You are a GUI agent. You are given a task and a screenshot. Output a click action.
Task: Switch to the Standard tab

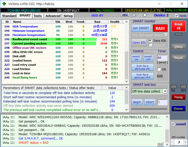click(9, 16)
